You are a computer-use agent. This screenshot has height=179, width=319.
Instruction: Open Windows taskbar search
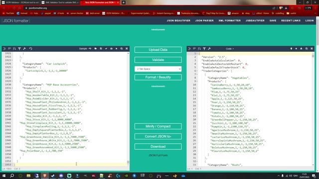click(x=12, y=176)
